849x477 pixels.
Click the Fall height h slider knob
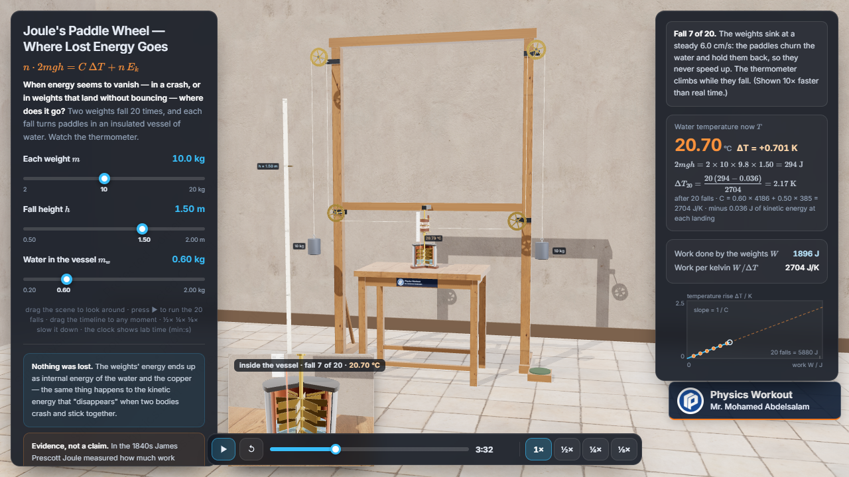point(142,229)
